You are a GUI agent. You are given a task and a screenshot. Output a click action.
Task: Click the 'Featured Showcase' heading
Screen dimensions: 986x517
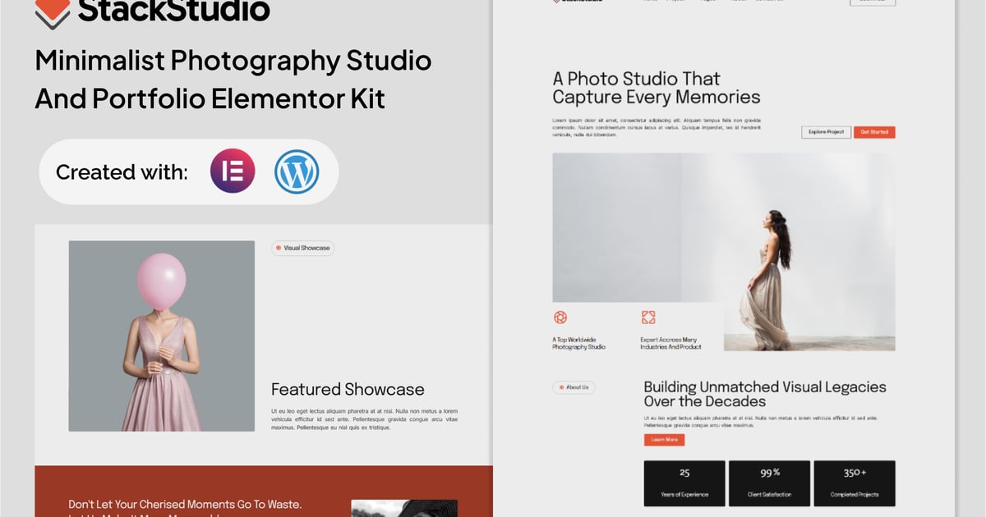click(348, 389)
